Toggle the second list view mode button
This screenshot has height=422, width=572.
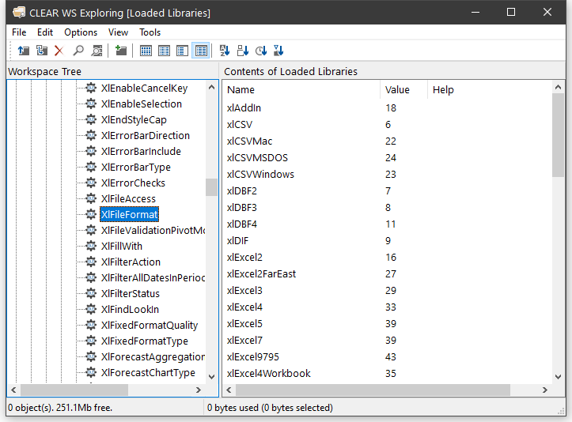164,51
